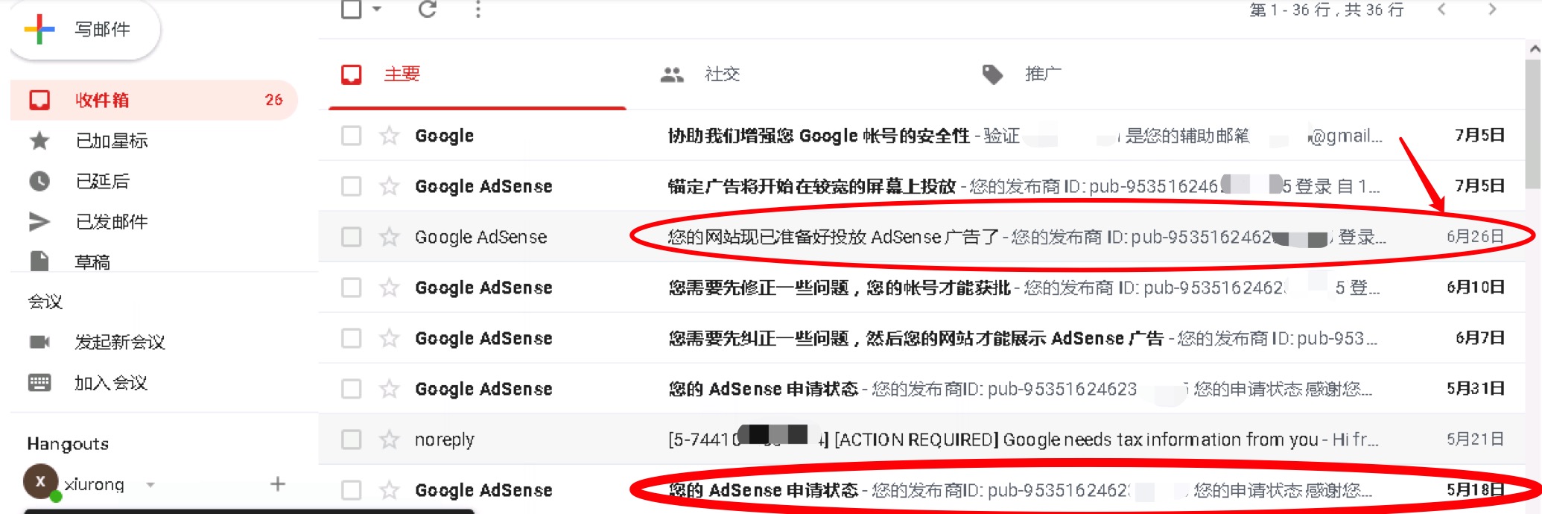Screen dimensions: 1542x514
Task: Click the xiurong Hangouts avatar
Action: coord(41,482)
